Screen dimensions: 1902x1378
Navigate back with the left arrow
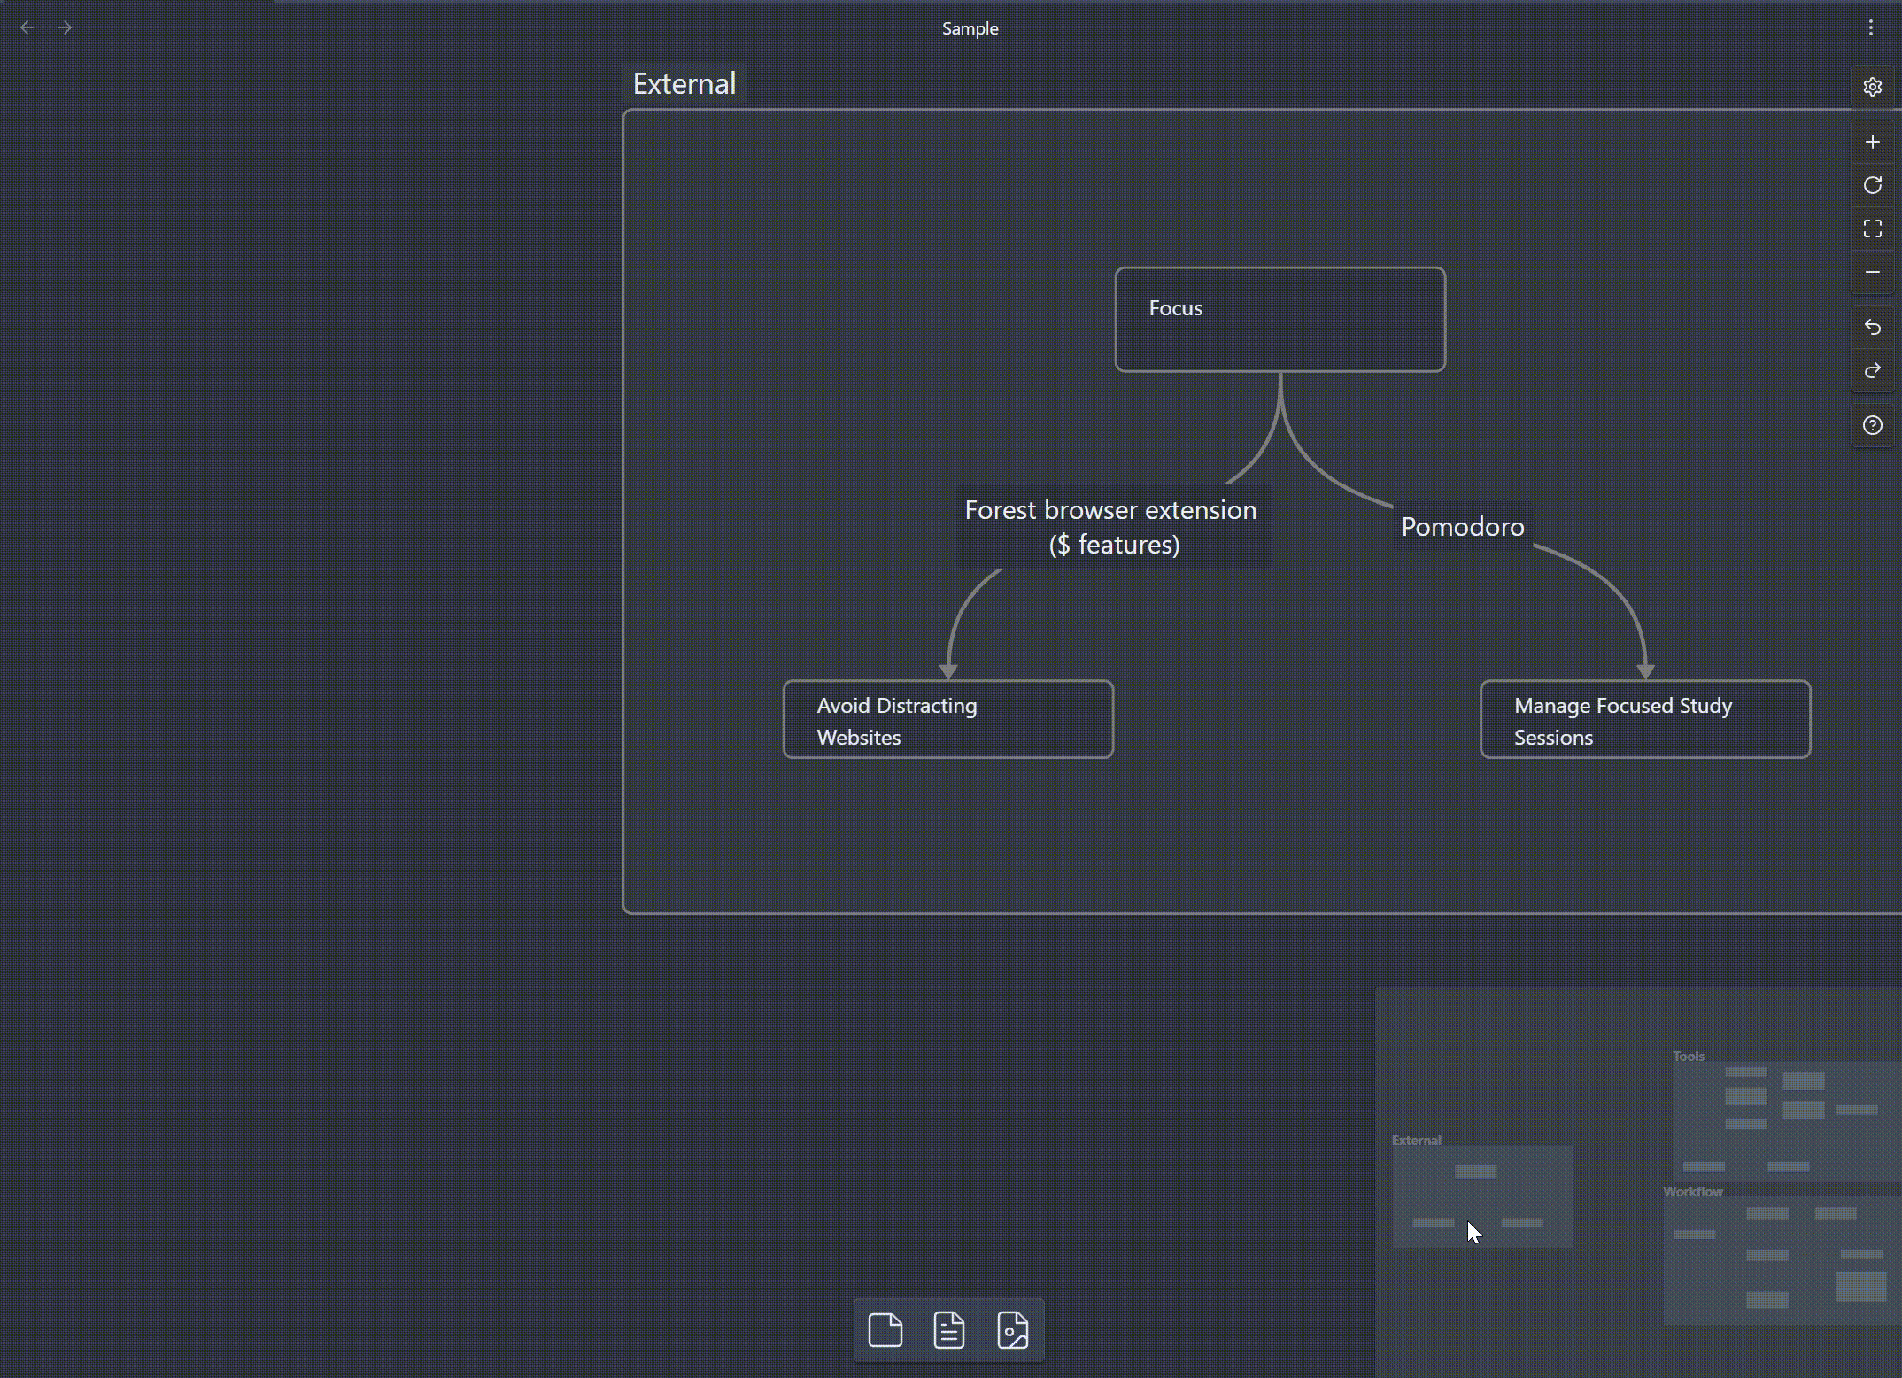click(27, 28)
